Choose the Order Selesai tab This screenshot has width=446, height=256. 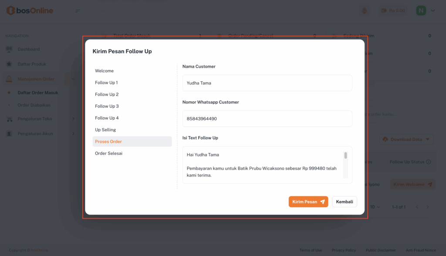coord(108,153)
